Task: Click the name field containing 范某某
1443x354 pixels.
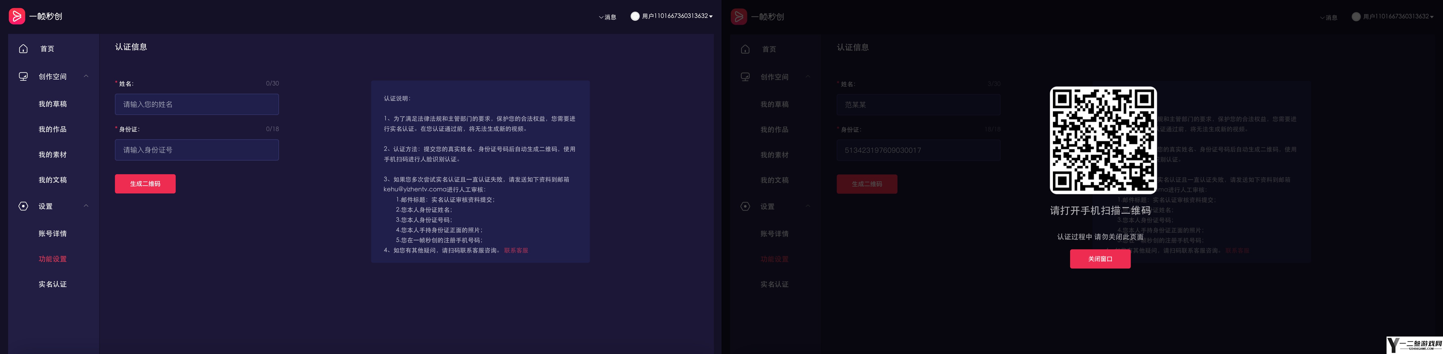Action: (919, 105)
